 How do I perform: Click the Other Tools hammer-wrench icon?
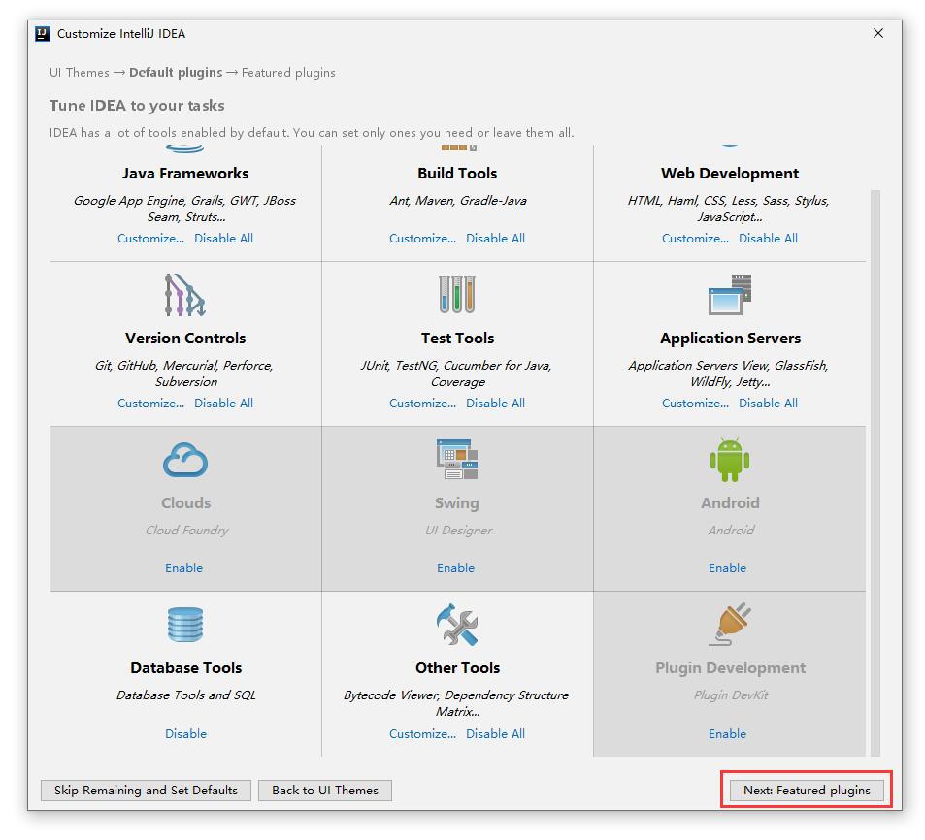[x=457, y=625]
